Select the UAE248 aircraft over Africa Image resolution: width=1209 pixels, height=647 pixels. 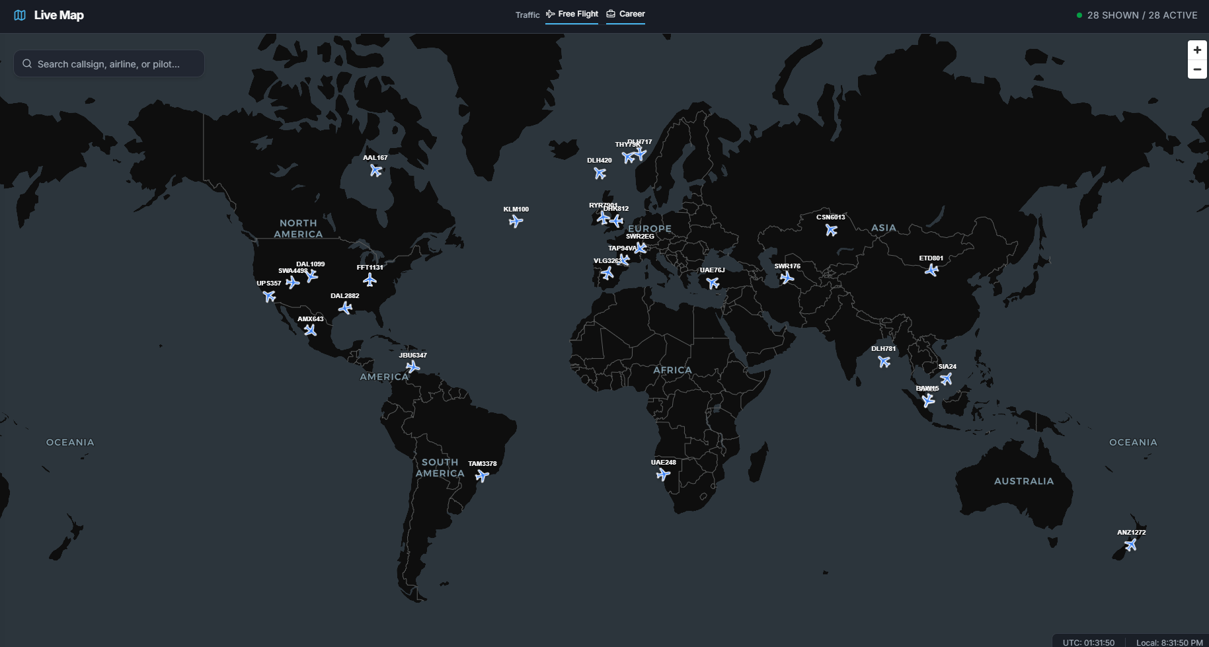click(664, 475)
